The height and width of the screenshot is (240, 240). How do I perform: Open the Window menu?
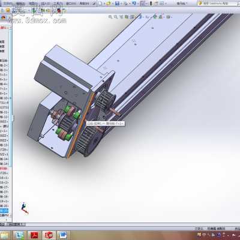click(x=71, y=4)
